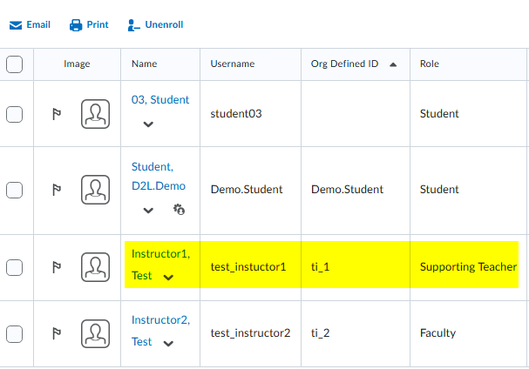The width and height of the screenshot is (529, 369).
Task: Click the Email envelope icon
Action: point(16,25)
